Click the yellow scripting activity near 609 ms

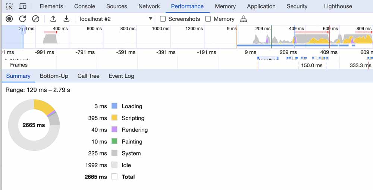(x=319, y=41)
